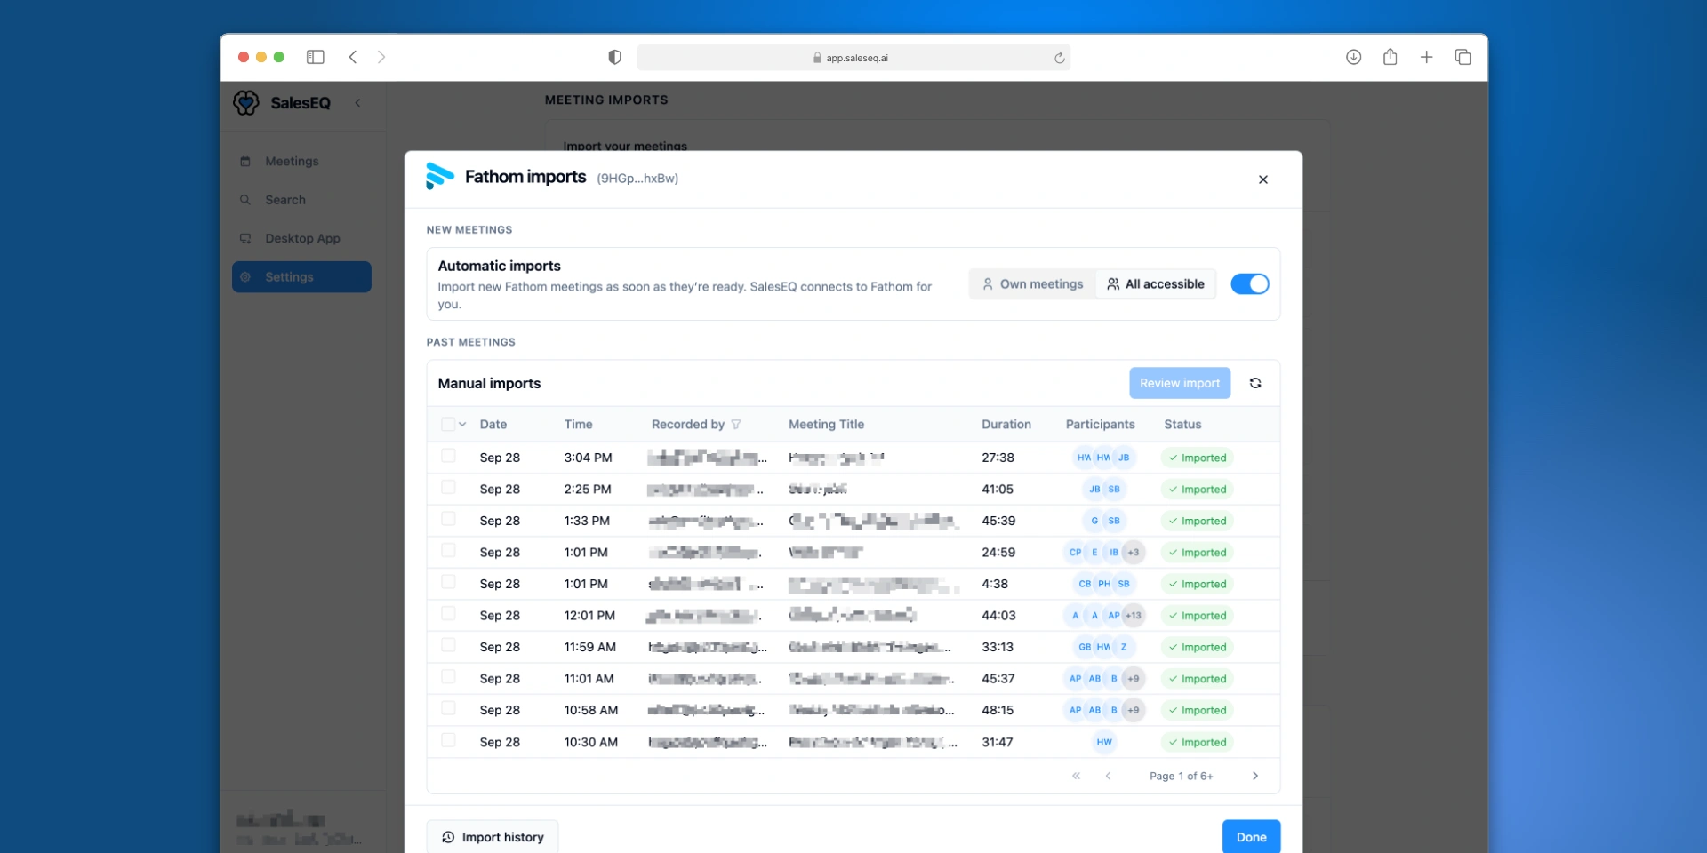Turn off automatic imports switch

pos(1250,284)
